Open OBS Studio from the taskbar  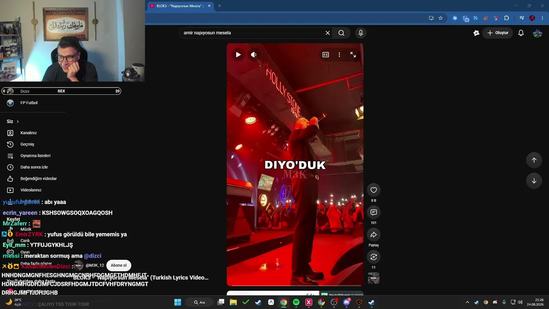[334, 302]
